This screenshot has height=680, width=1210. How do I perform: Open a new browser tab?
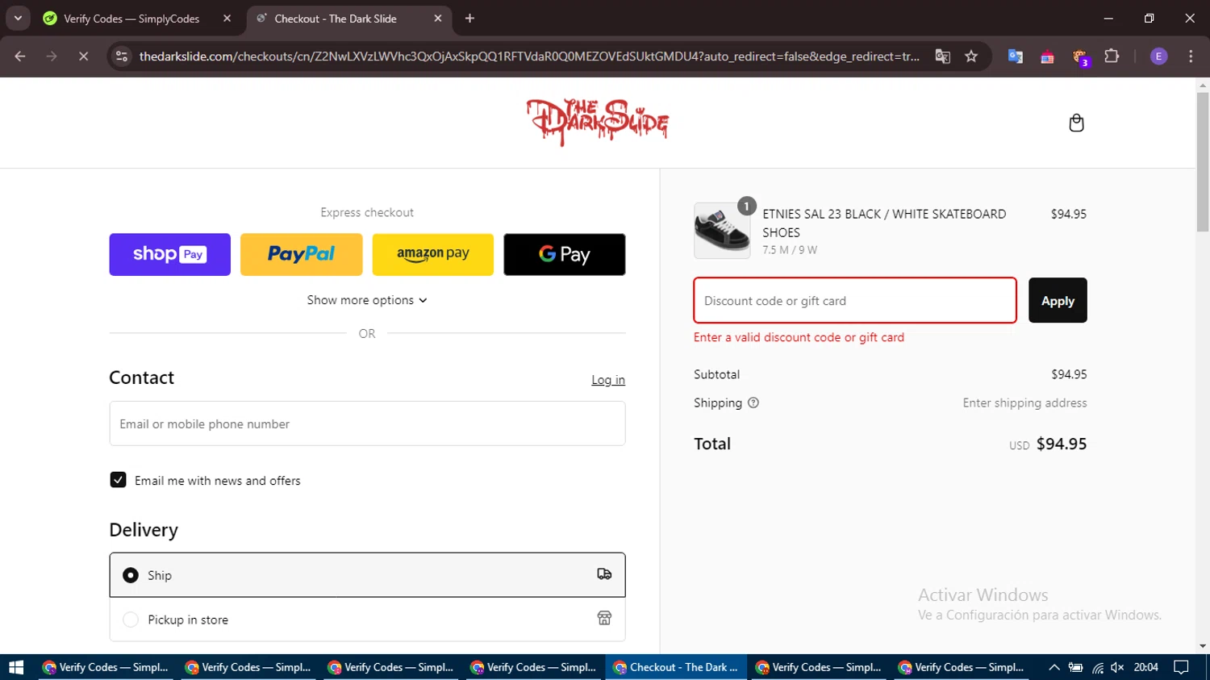469,19
